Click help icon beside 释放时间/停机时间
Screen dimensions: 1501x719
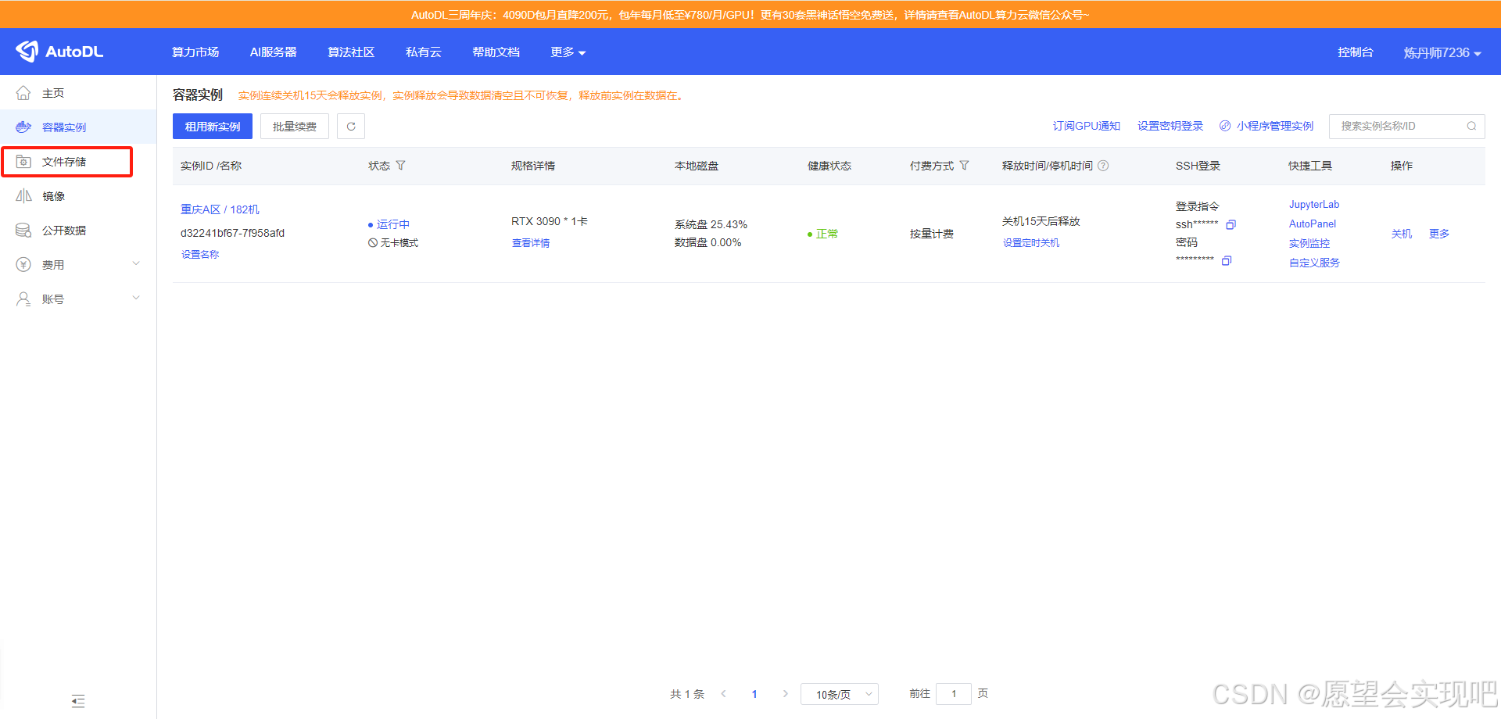(x=1103, y=166)
